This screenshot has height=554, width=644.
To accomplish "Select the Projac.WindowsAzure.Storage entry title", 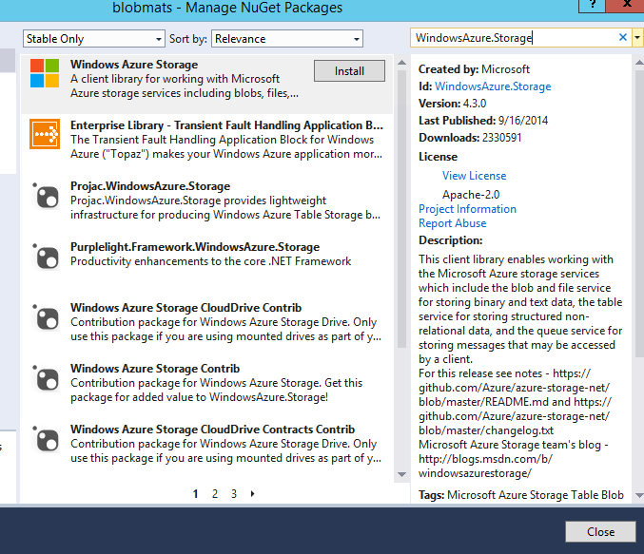I will click(150, 186).
